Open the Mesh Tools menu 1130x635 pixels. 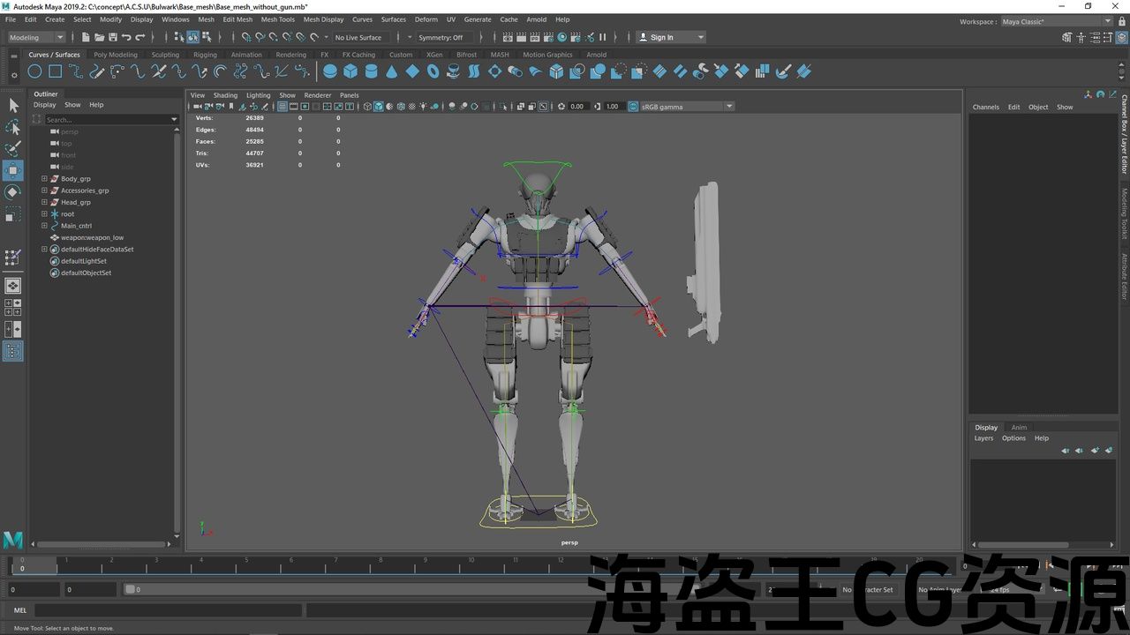coord(277,19)
